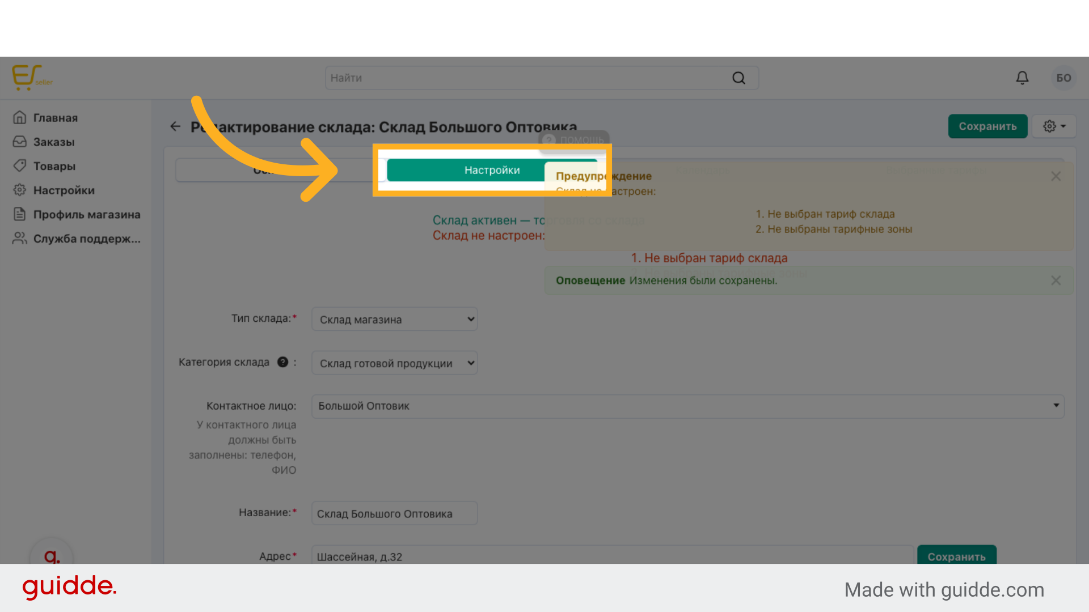Open notifications bell icon
1089x612 pixels.
[1022, 78]
